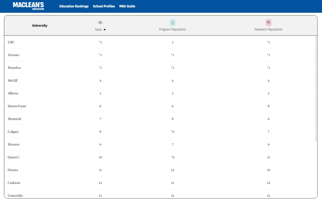Open the Toronto university entry
This screenshot has width=322, height=200.
13,55
